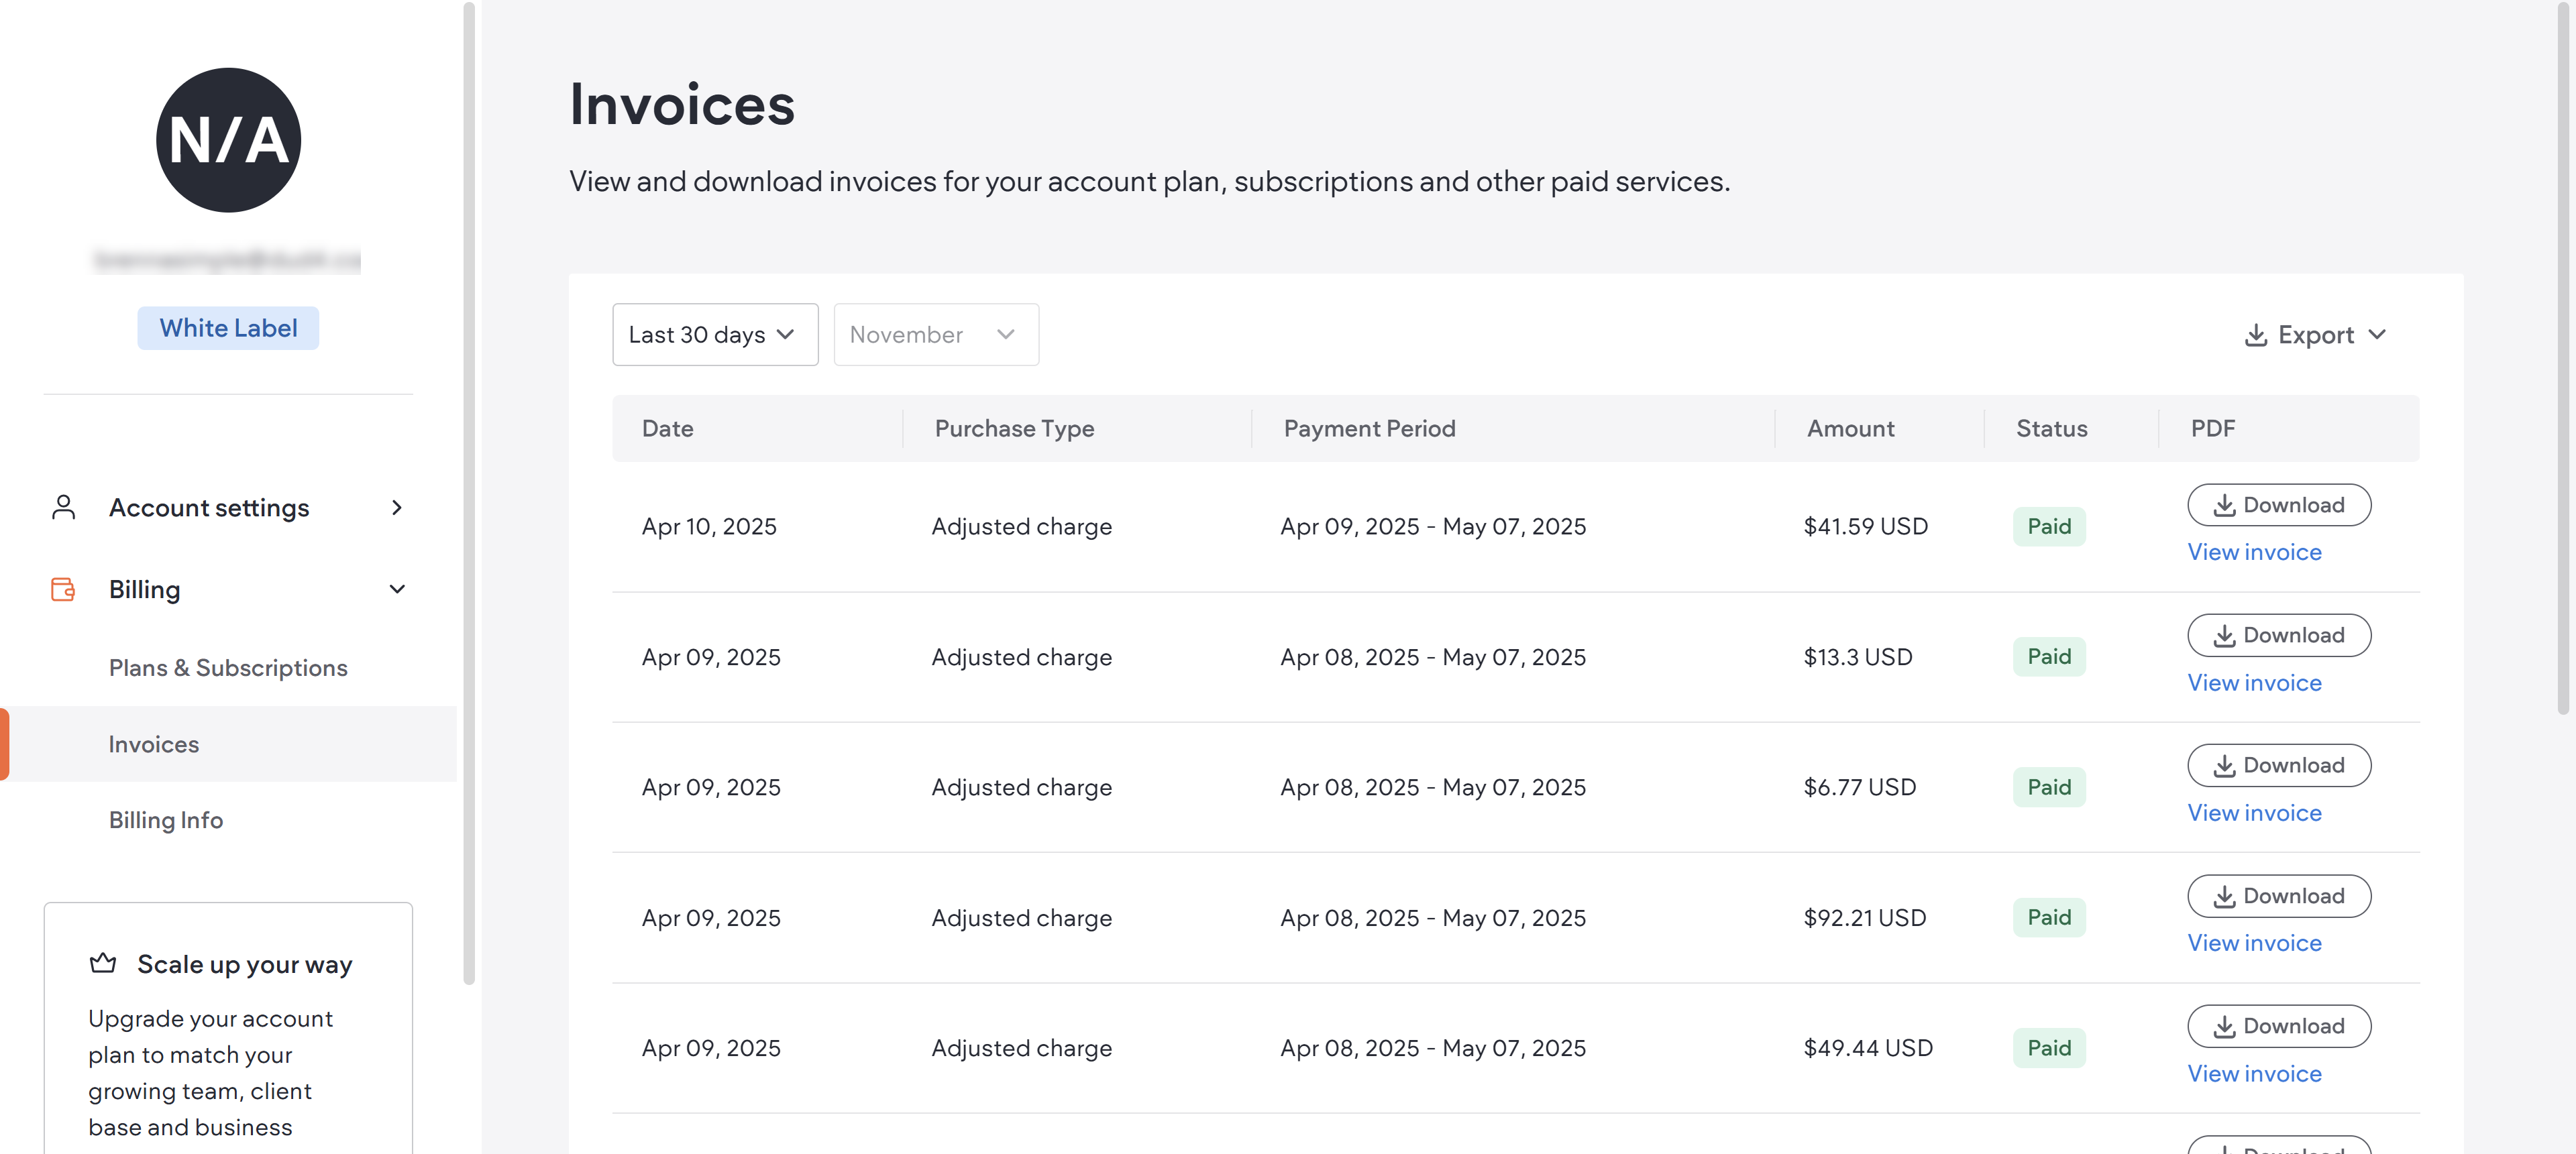Expand Account settings in the sidebar
Image resolution: width=2576 pixels, height=1154 pixels.
396,506
